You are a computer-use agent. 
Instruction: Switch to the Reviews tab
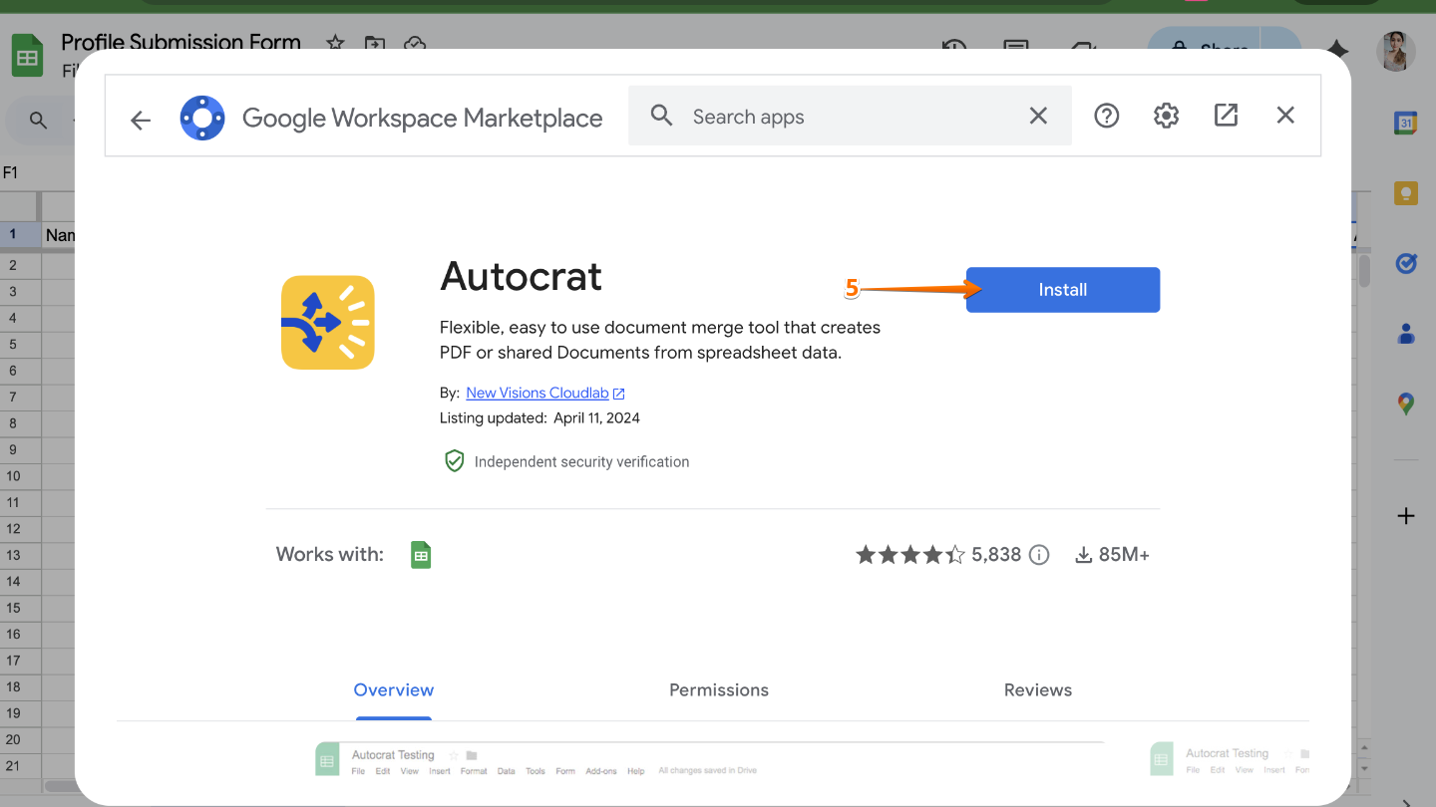tap(1037, 689)
